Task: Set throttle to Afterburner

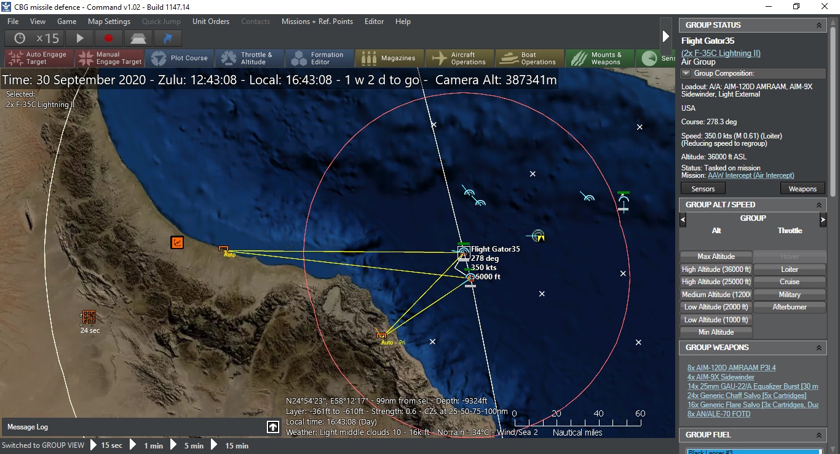Action: [790, 307]
